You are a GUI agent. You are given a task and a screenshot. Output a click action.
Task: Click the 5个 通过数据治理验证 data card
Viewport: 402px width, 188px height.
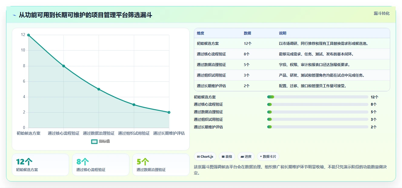(161, 165)
